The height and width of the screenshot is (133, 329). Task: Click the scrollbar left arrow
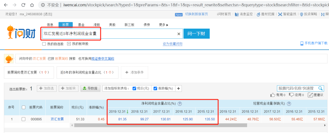pyautogui.click(x=72, y=125)
